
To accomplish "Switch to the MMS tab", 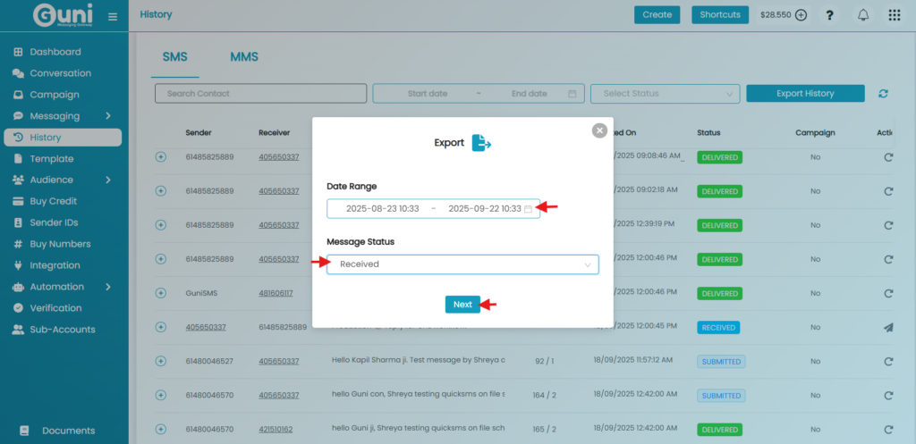I will [x=244, y=57].
